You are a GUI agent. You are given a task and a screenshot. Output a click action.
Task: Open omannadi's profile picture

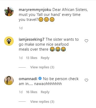point(9,80)
